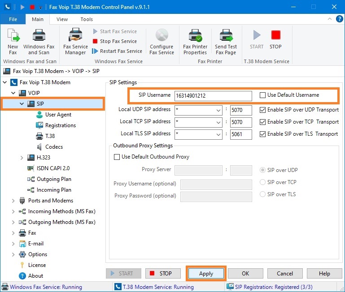Click Send Test Fax Page icon
The image size is (345, 292).
click(226, 41)
